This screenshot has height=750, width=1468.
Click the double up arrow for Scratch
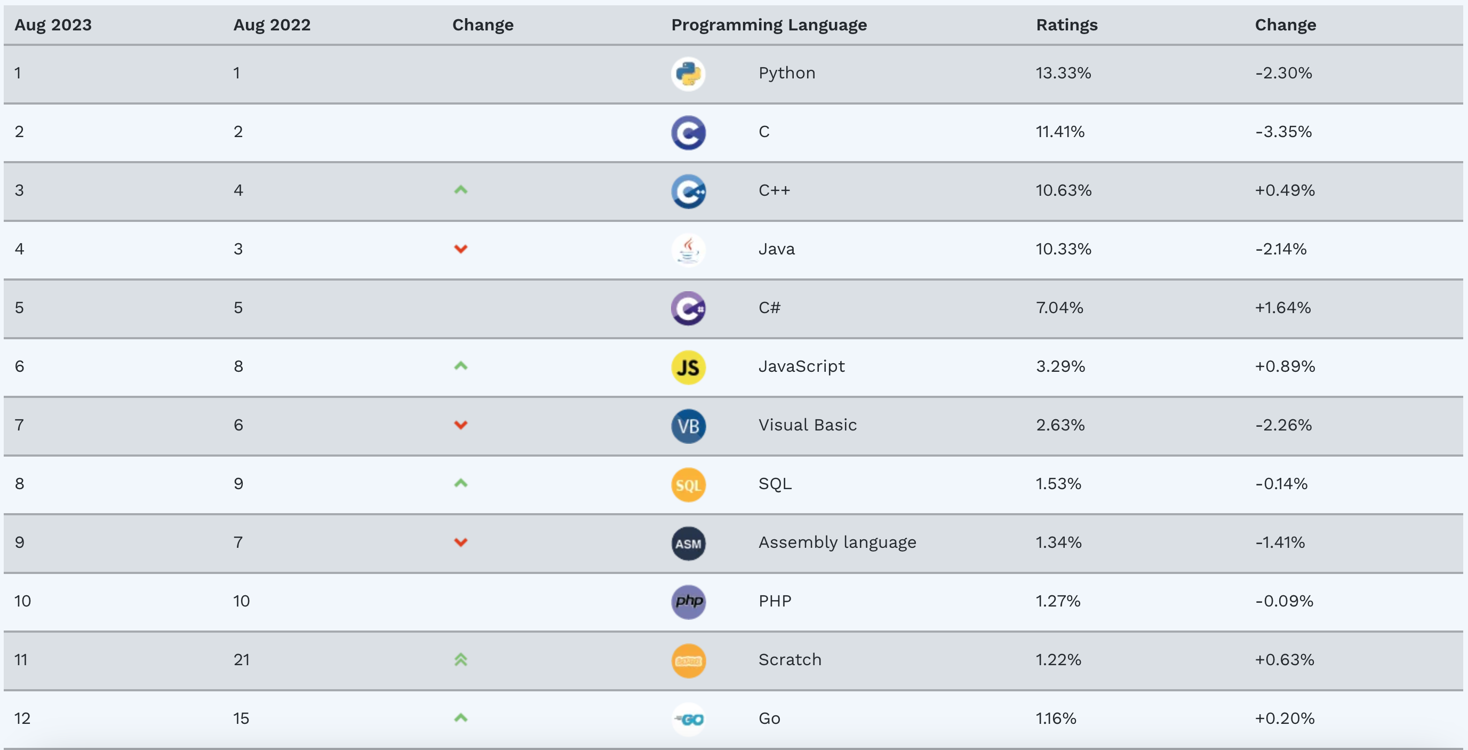point(460,660)
